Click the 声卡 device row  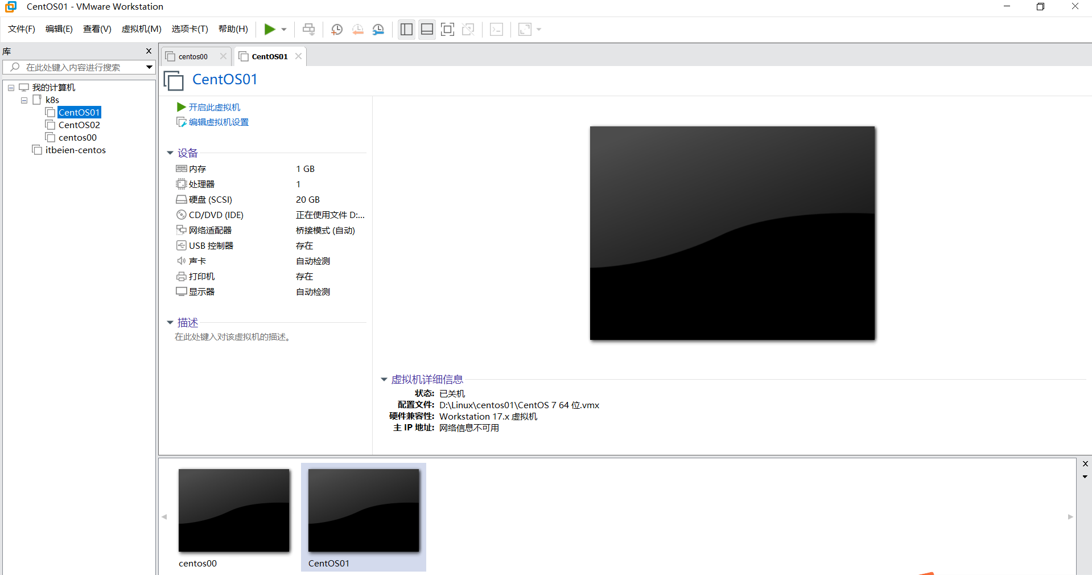270,261
